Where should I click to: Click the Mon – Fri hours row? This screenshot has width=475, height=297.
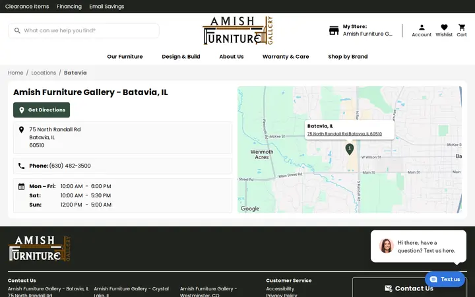[71, 186]
